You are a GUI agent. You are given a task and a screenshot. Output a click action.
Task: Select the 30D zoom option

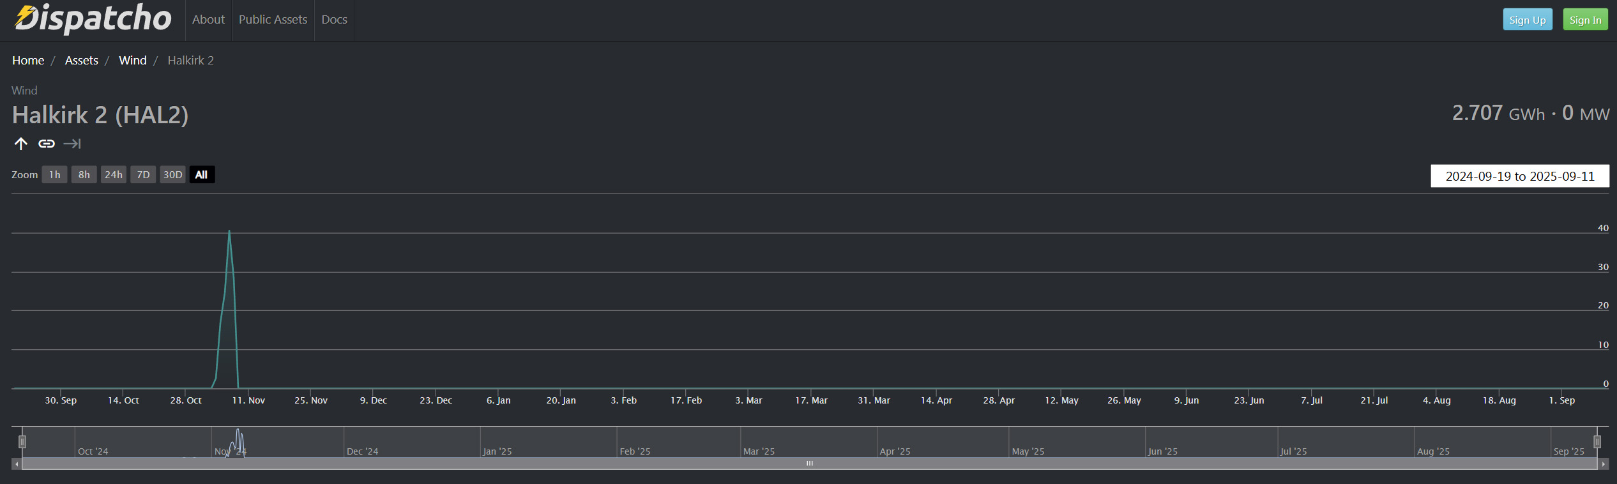pos(172,175)
